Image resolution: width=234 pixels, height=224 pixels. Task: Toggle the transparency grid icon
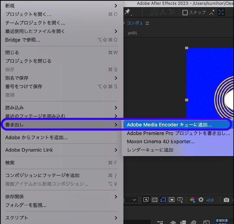tap(154, 200)
